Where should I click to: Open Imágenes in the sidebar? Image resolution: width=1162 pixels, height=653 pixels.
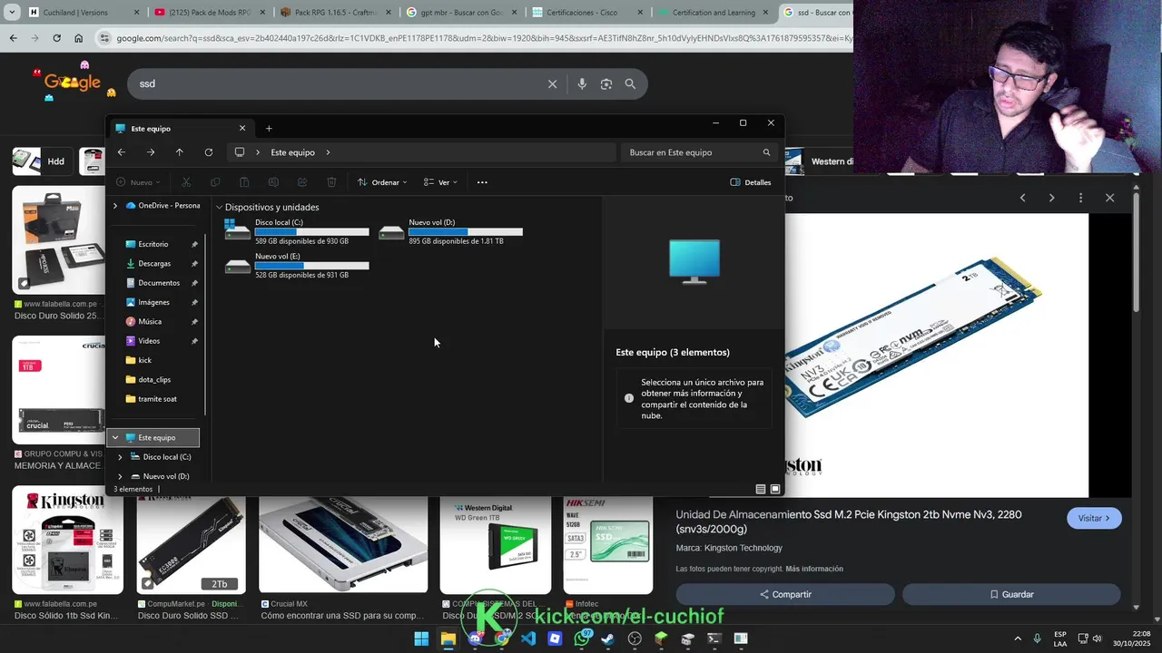(154, 302)
